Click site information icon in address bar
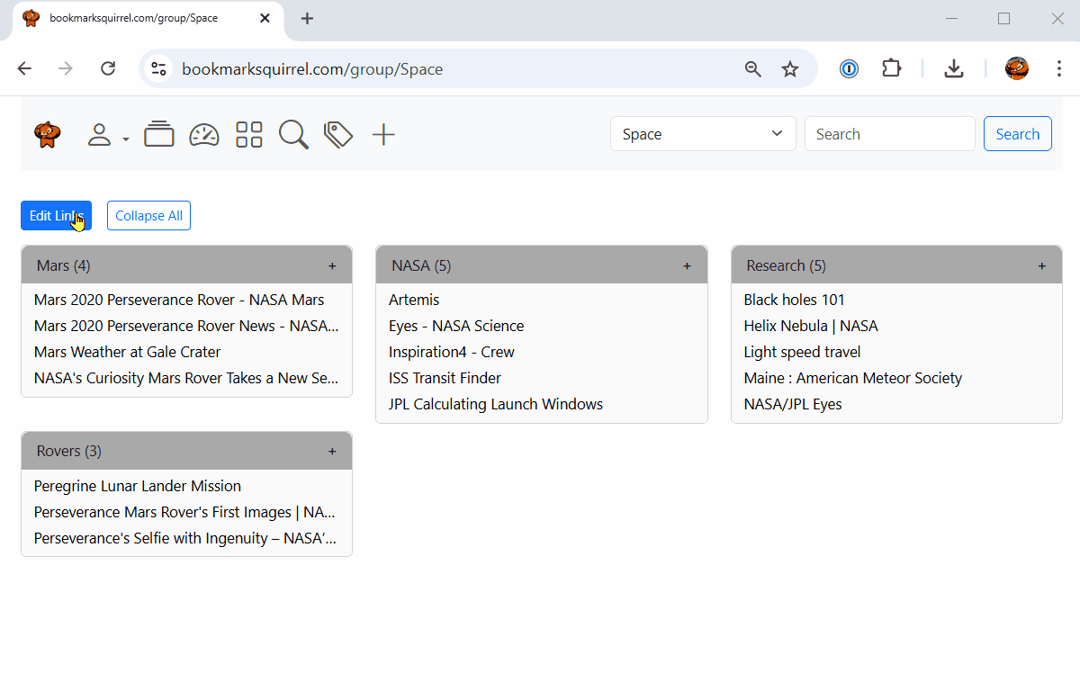Screen dimensions: 1080x691 coord(159,69)
